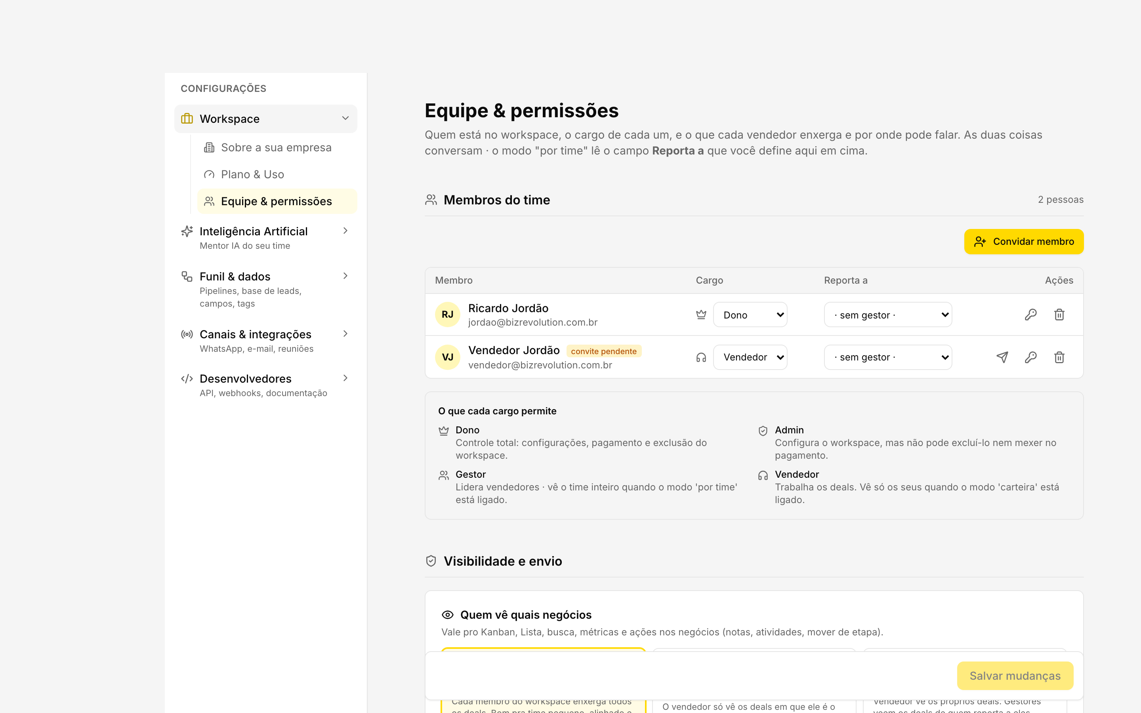The height and width of the screenshot is (713, 1141).
Task: Select Equipe & permissões menu item
Action: point(277,201)
